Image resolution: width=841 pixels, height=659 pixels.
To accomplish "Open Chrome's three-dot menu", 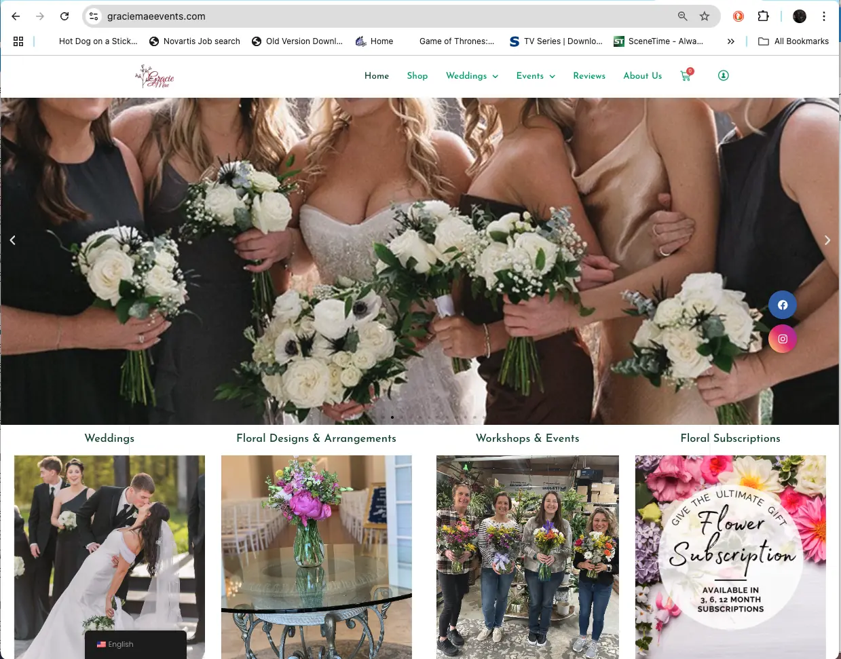I will [824, 16].
